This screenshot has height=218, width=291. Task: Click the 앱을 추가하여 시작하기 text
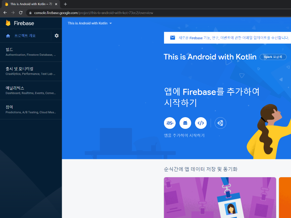(184, 135)
